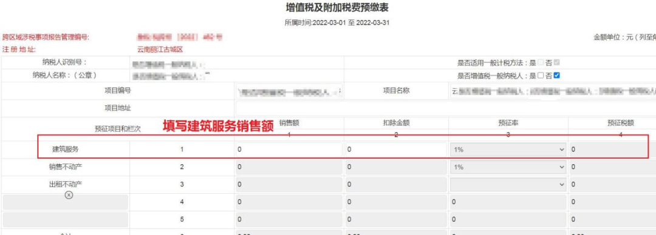Toggle 否 checkbox for 是否增值税一般纳税人
The image size is (656, 235).
[x=556, y=76]
